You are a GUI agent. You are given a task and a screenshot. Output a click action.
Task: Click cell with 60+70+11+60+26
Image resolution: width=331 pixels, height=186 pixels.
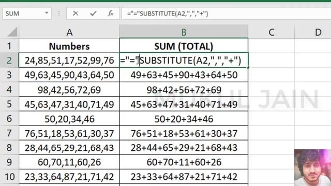[x=184, y=162]
